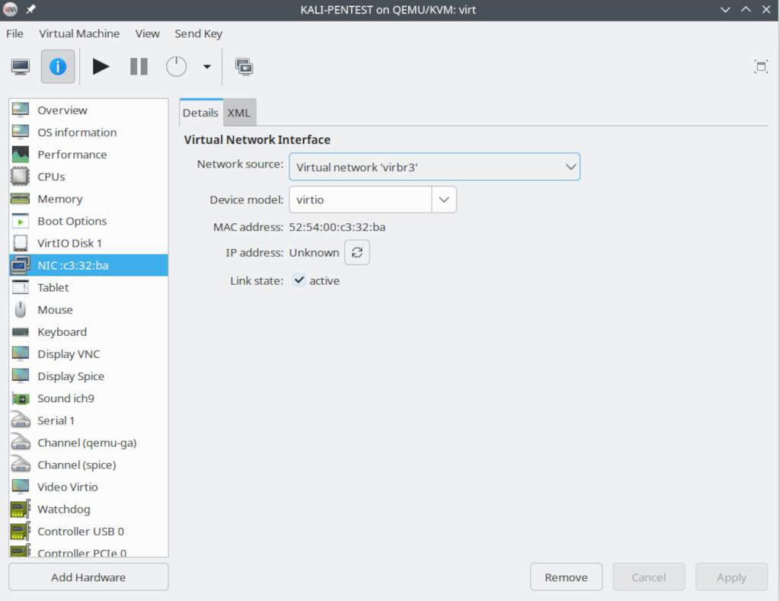Toggle the Link state active checkbox

click(x=299, y=280)
